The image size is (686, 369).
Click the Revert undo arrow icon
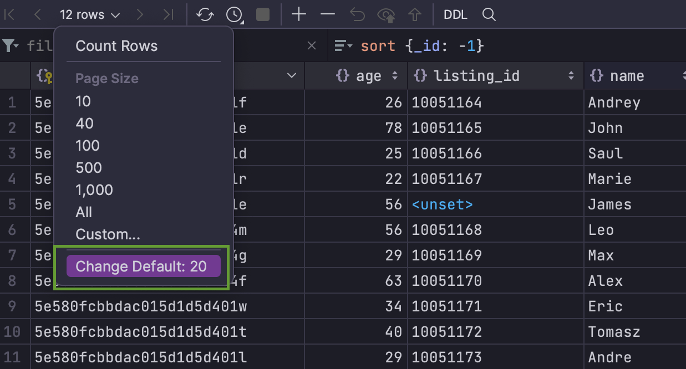[x=357, y=15]
